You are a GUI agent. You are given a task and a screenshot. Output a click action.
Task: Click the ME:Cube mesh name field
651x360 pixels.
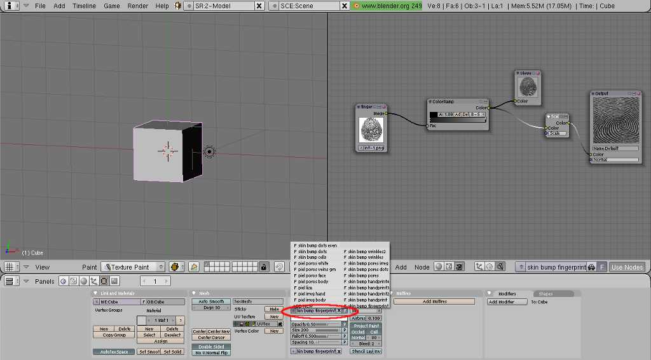click(x=120, y=302)
